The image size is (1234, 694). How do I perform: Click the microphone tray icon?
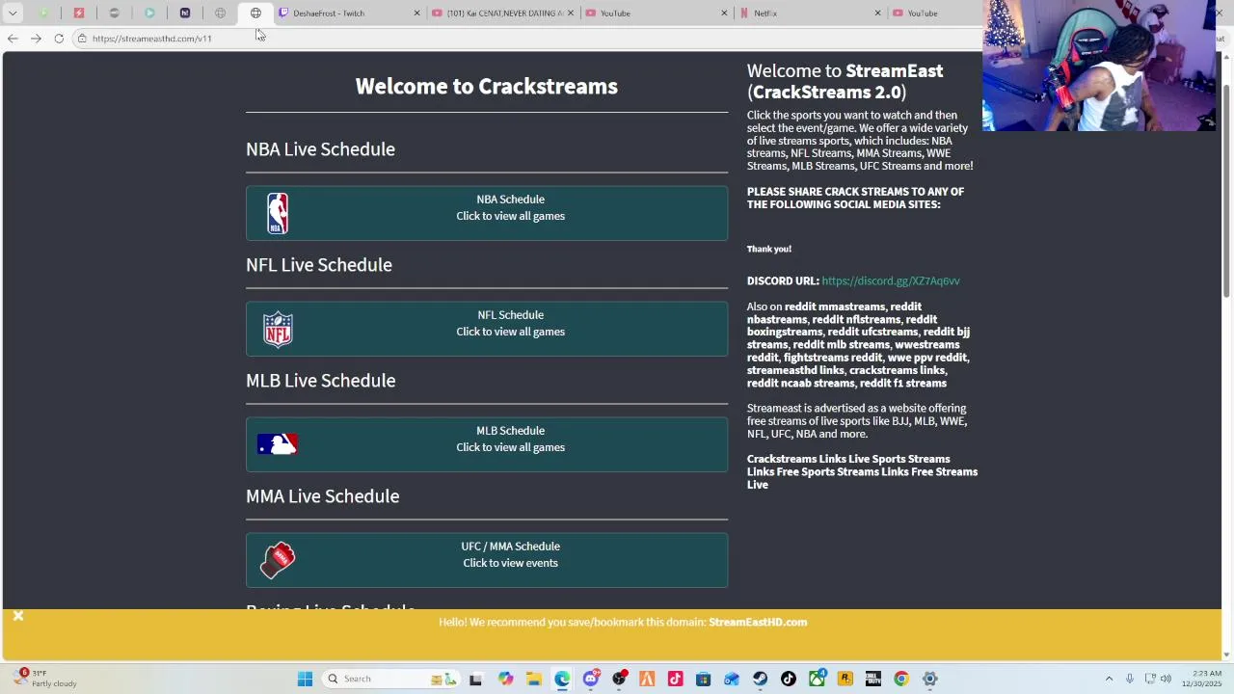coord(1130,679)
